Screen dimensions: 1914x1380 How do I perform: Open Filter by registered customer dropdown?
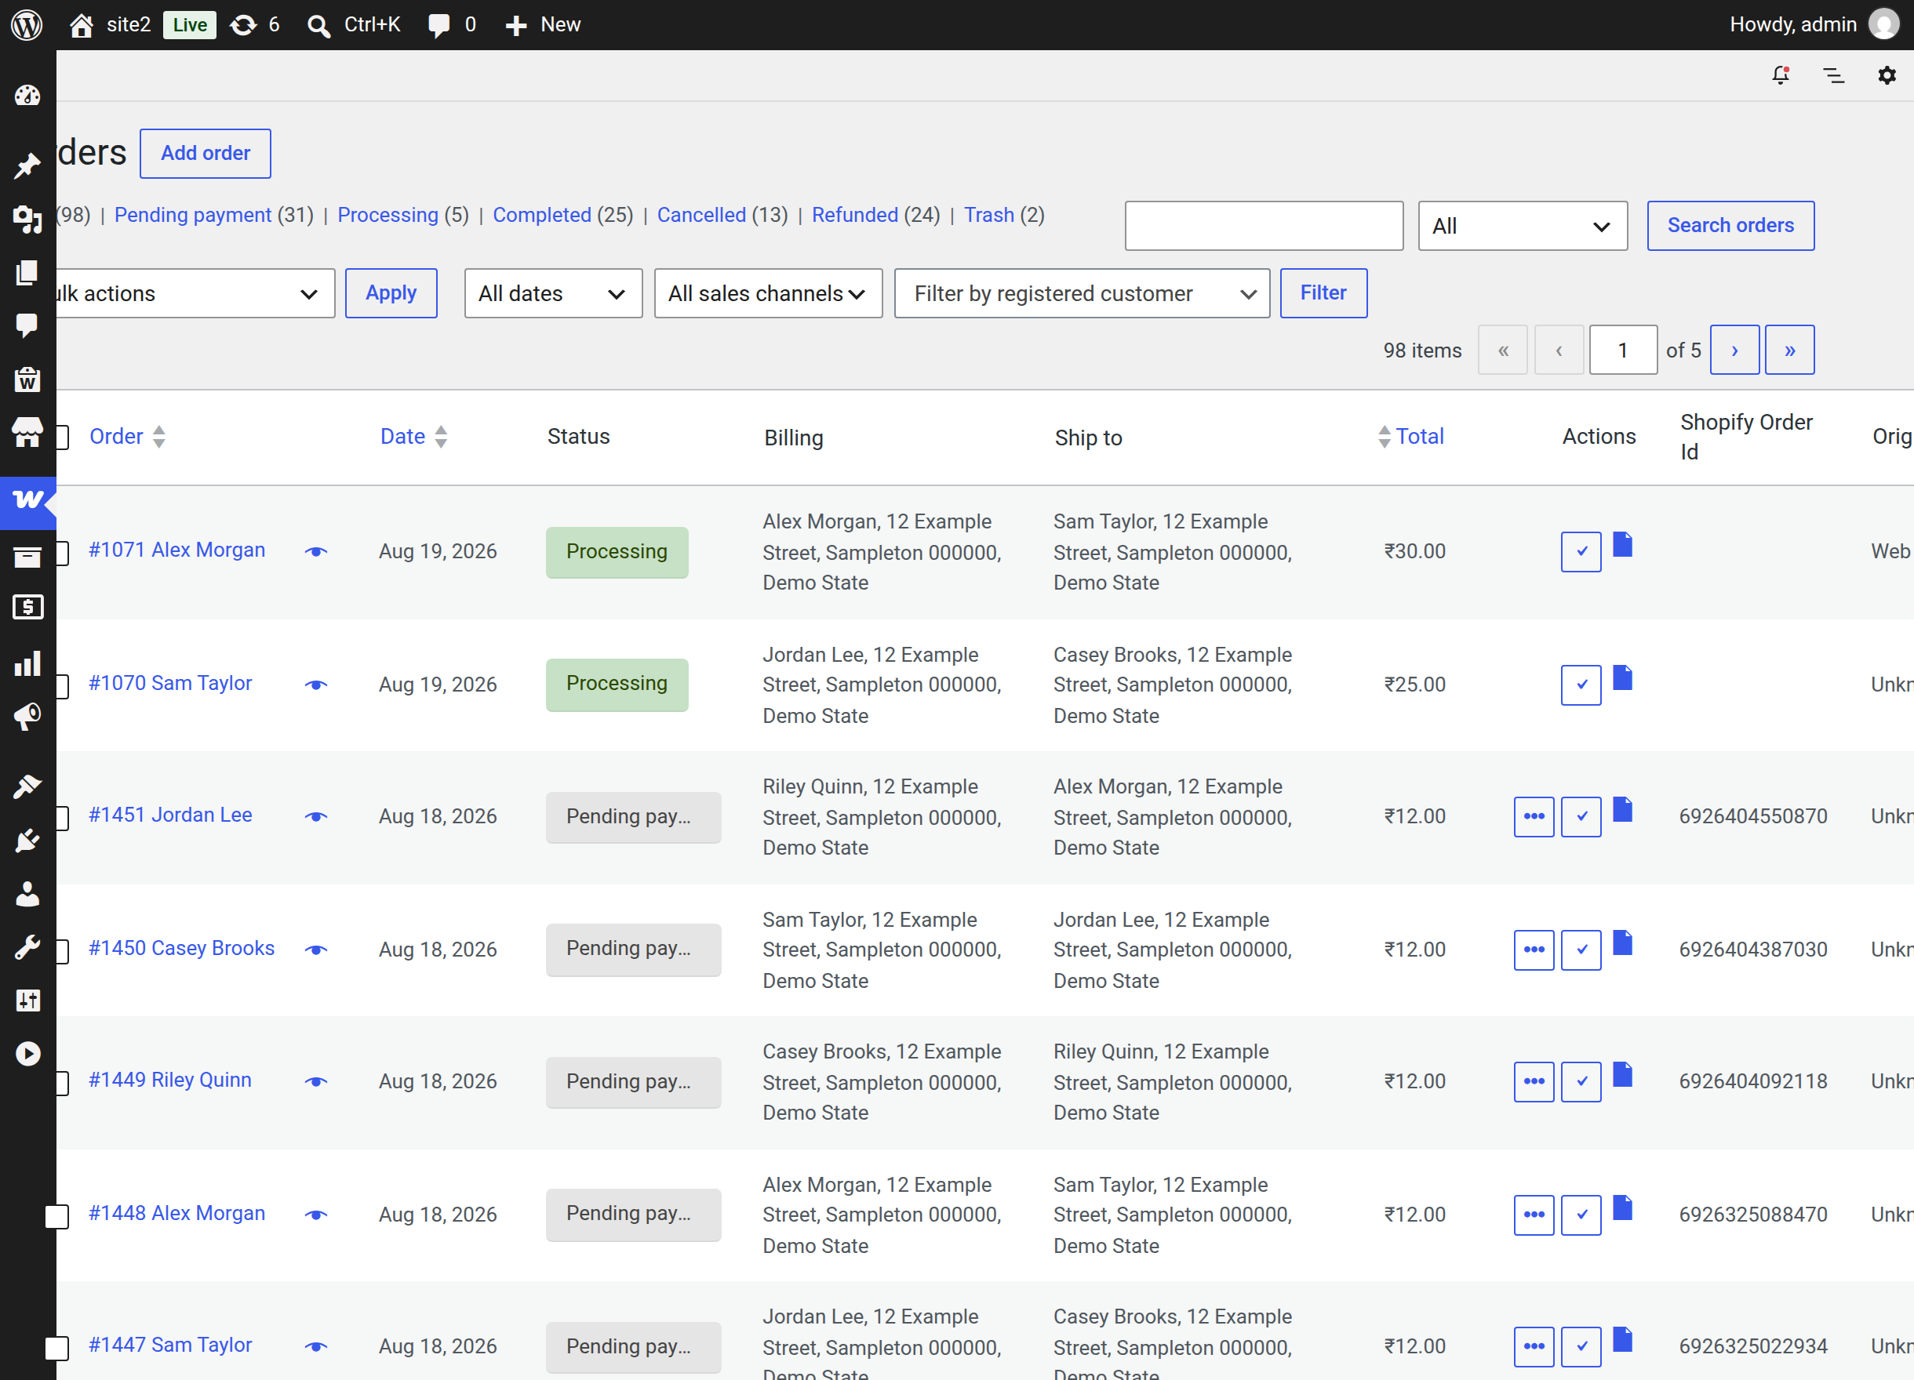point(1082,293)
